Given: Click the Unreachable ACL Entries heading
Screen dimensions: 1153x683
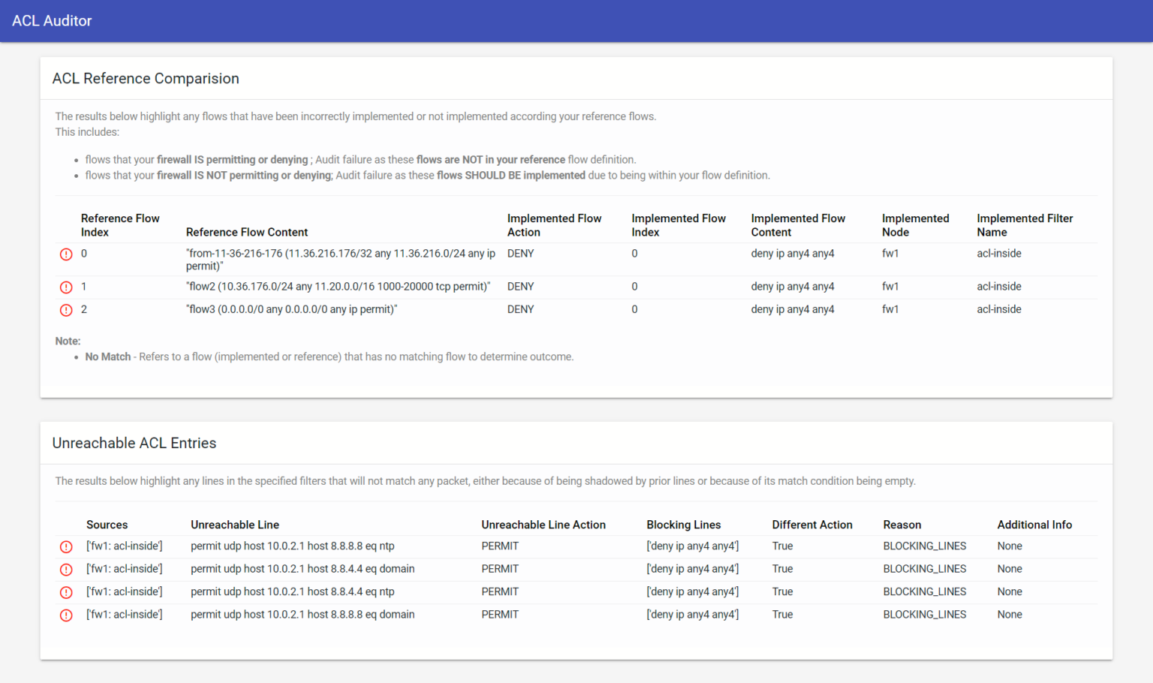Looking at the screenshot, I should coord(134,444).
